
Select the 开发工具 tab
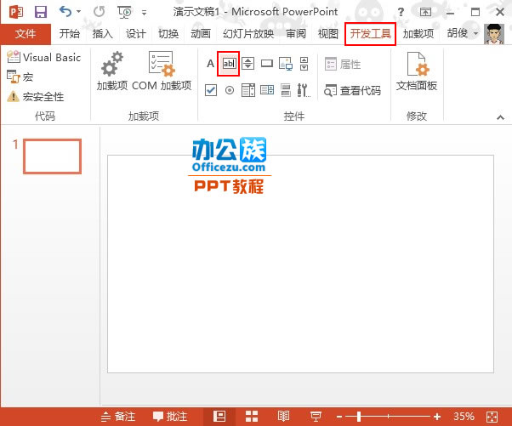pos(370,34)
